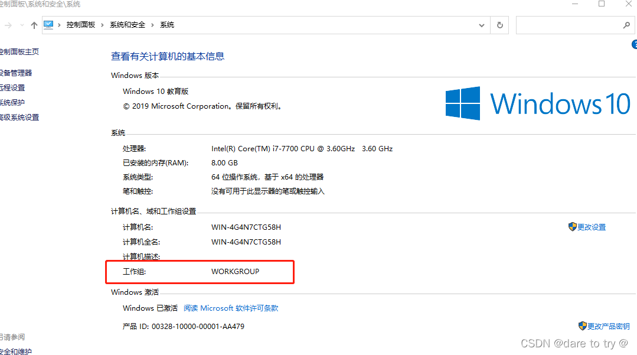Click the processor Intel Core i7-7700 text
The width and height of the screenshot is (637, 355).
pyautogui.click(x=302, y=149)
